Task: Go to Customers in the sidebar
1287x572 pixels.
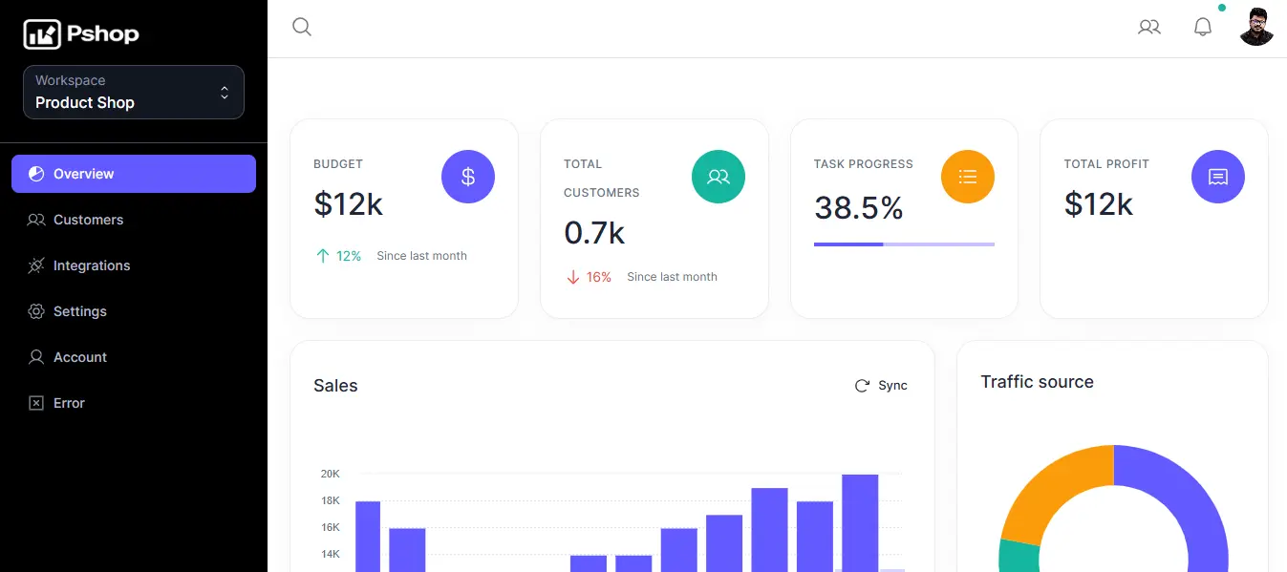Action: click(x=134, y=220)
